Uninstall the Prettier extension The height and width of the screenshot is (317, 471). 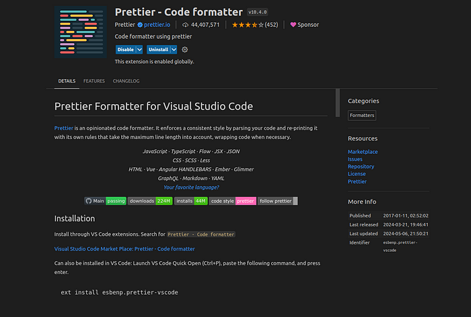pos(158,50)
